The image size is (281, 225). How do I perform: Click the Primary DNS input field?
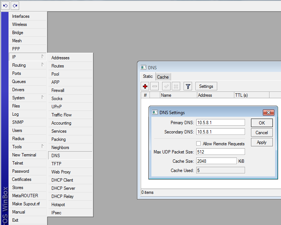pyautogui.click(x=220, y=123)
